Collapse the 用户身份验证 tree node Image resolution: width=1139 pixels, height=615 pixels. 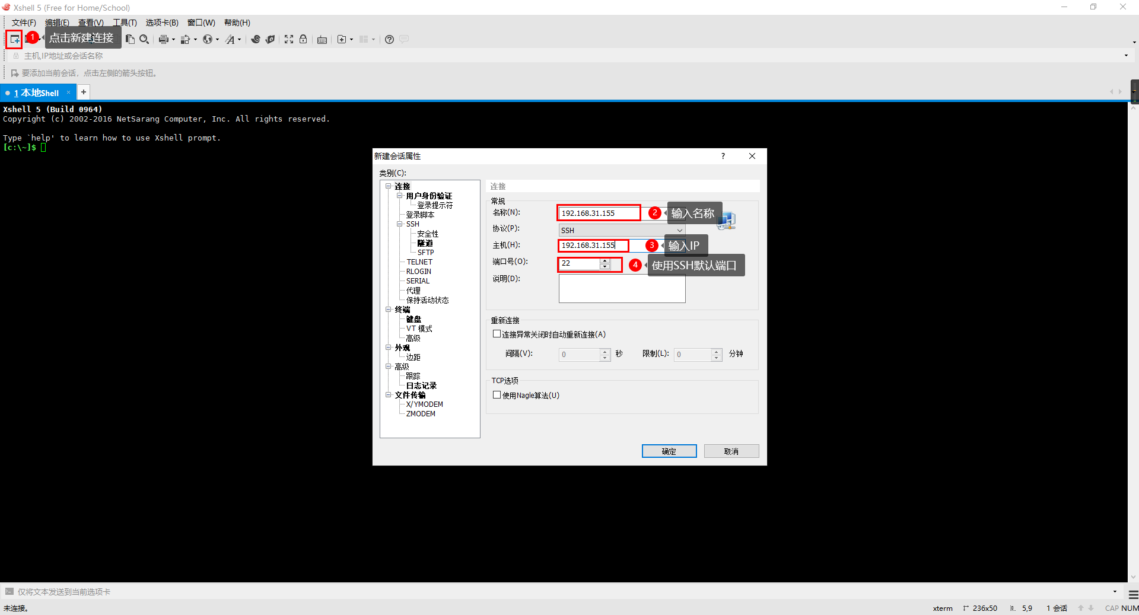[x=400, y=196]
